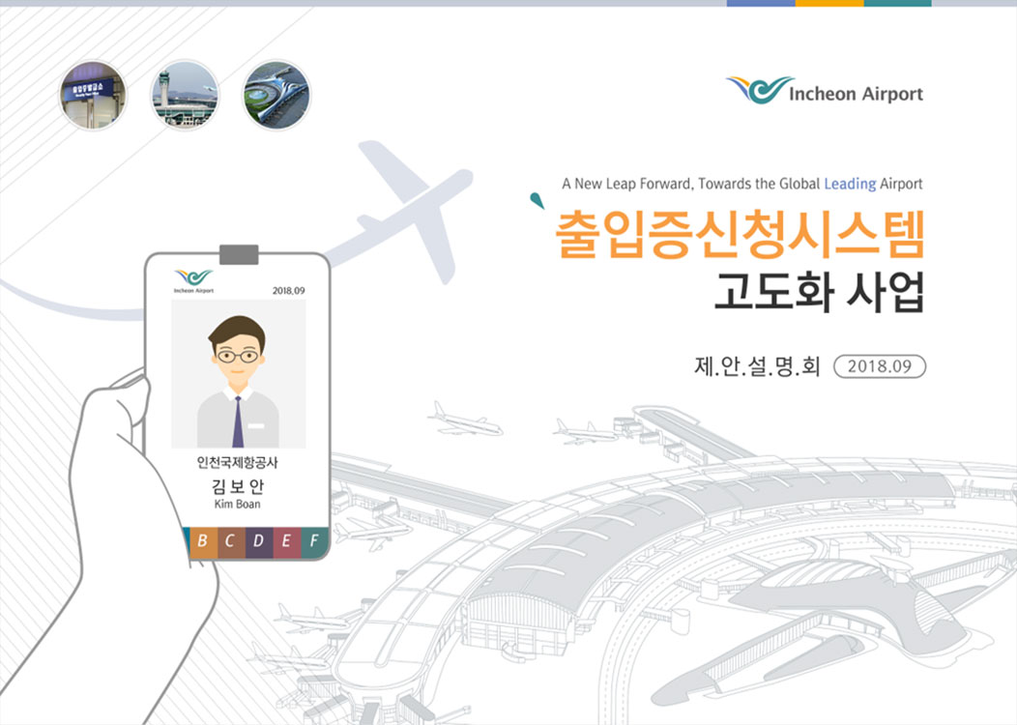Image resolution: width=1017 pixels, height=725 pixels.
Task: Click the subtitle 고도화 사업
Action: pos(819,292)
